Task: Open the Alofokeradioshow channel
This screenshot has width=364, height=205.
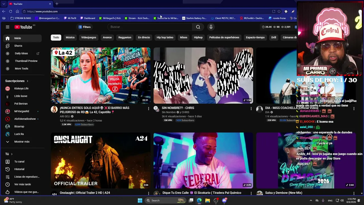Action: click(x=22, y=119)
